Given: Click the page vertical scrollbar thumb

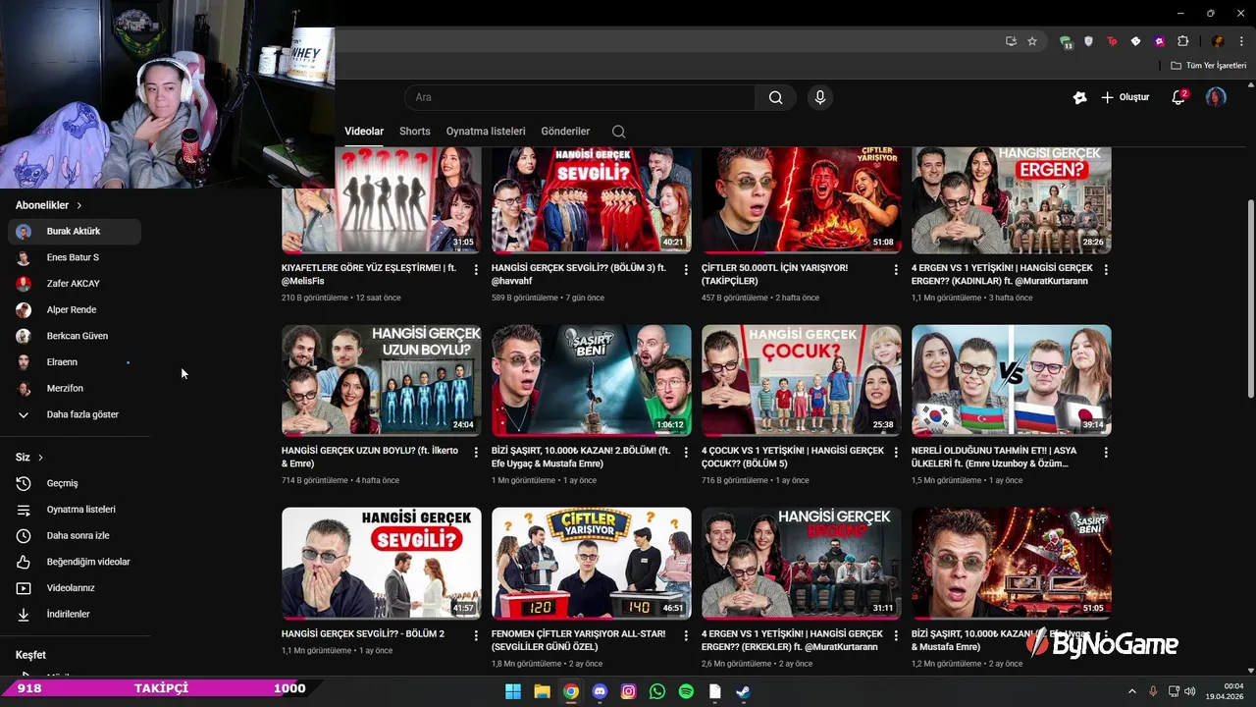Looking at the screenshot, I should 1250,299.
